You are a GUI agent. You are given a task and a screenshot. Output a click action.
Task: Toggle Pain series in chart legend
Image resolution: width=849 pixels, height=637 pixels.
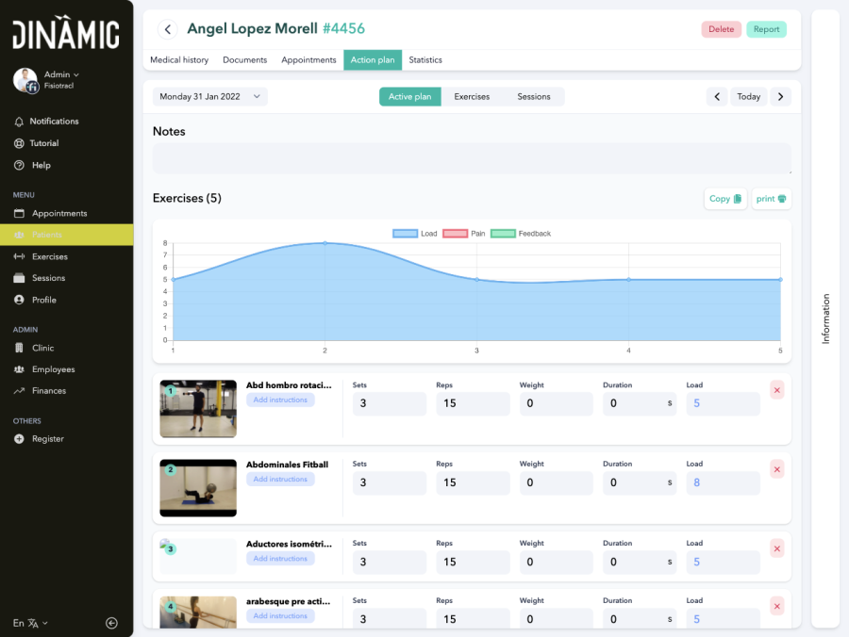(464, 234)
